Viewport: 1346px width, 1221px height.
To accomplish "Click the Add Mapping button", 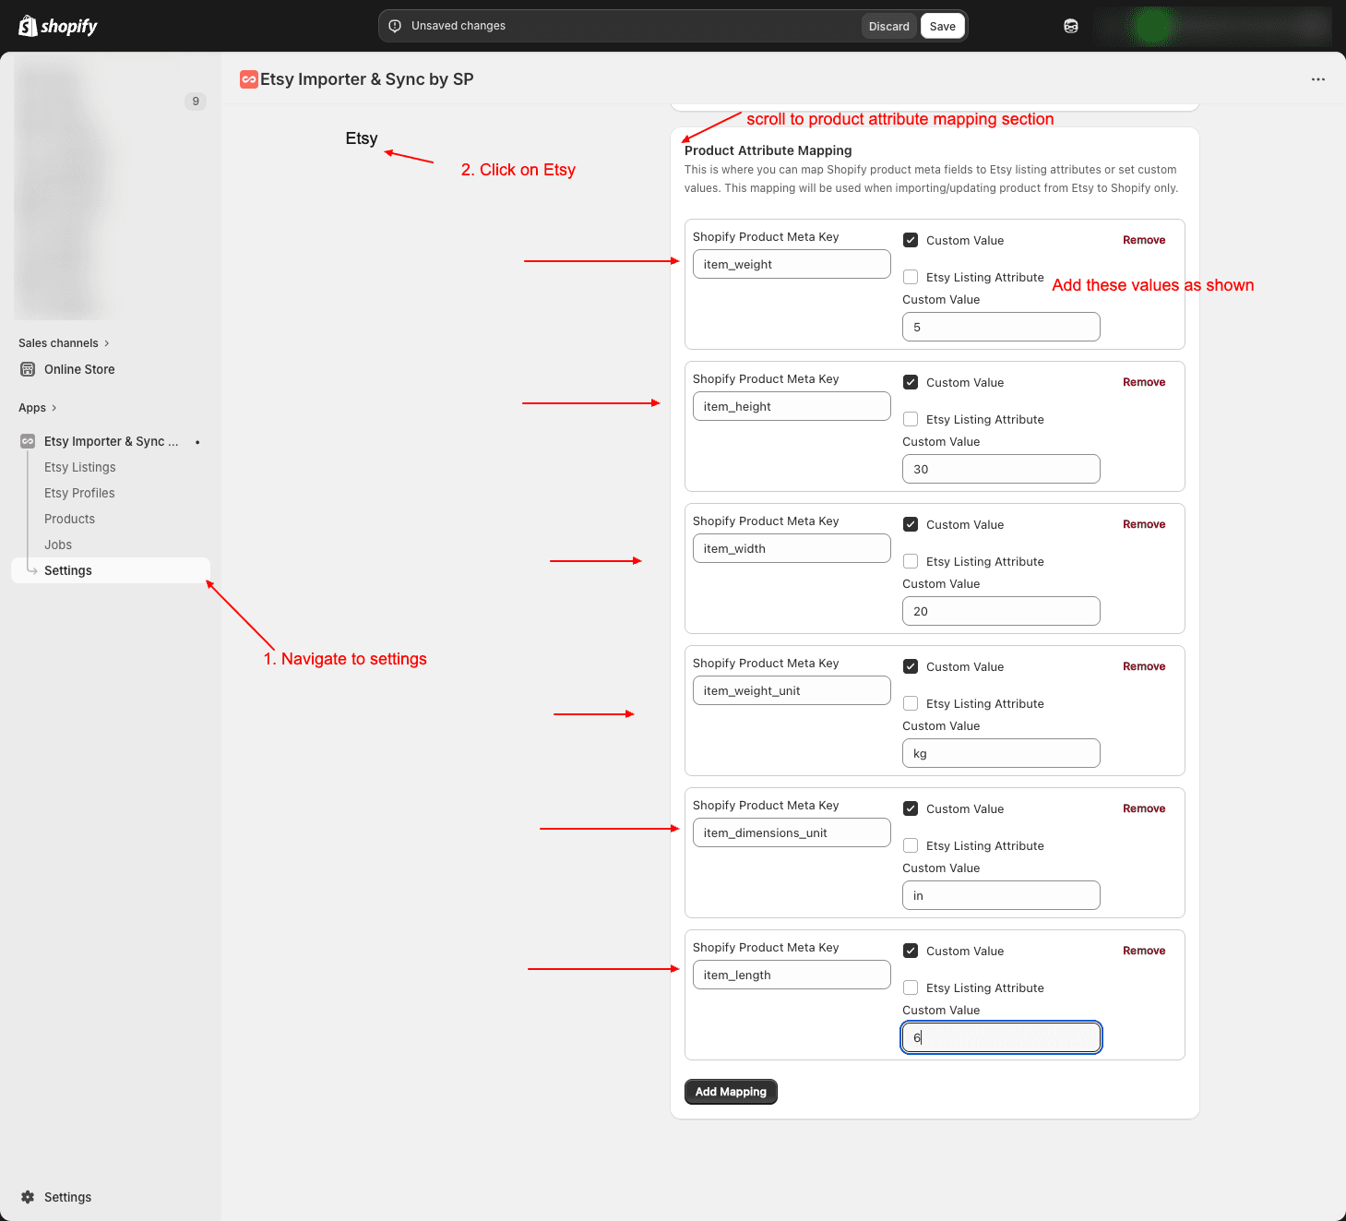I will 731,1092.
